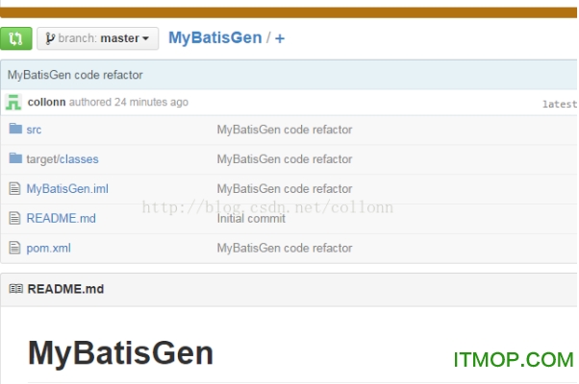
Task: Click the src folder icon
Action: pos(15,129)
